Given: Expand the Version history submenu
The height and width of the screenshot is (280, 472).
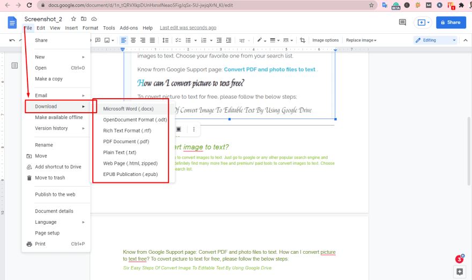Looking at the screenshot, I should pyautogui.click(x=83, y=128).
